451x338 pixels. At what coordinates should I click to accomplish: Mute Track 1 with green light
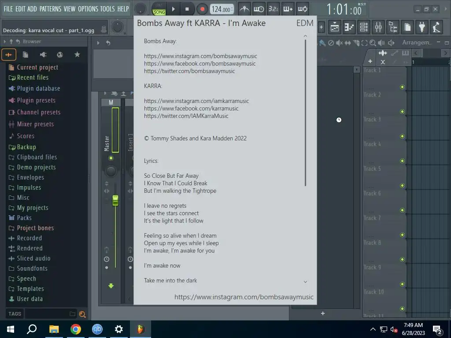point(403,87)
